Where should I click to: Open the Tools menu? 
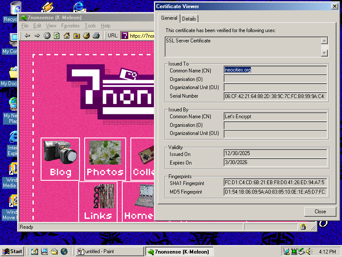coord(90,26)
